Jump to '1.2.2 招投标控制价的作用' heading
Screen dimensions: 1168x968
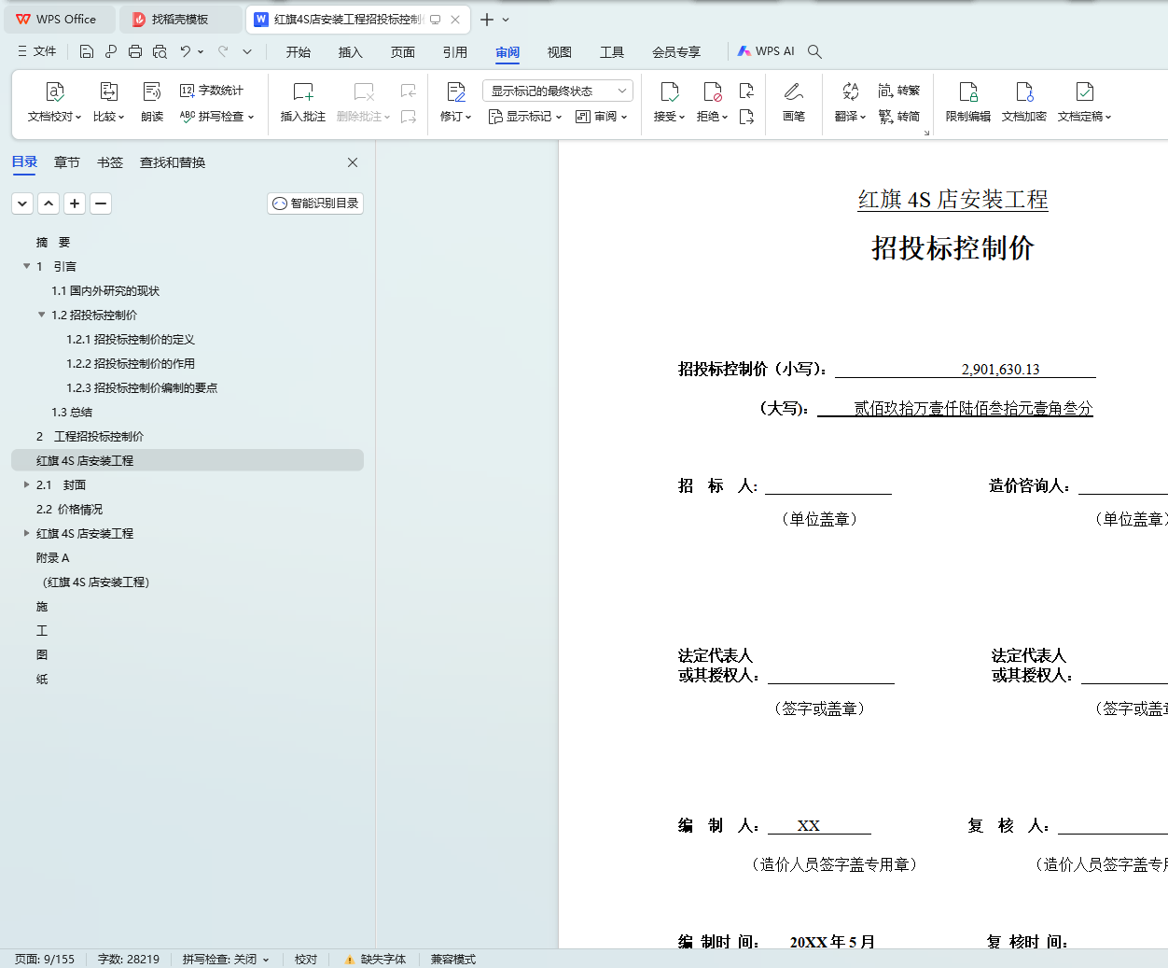pyautogui.click(x=131, y=363)
